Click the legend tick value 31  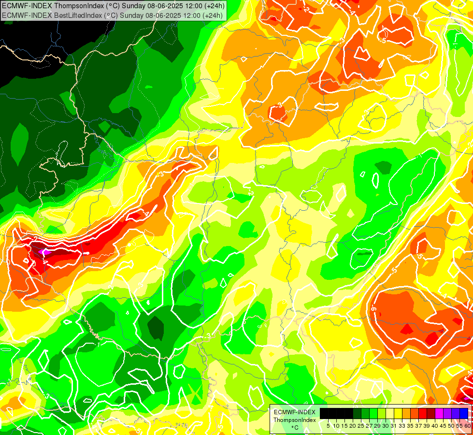394,426
